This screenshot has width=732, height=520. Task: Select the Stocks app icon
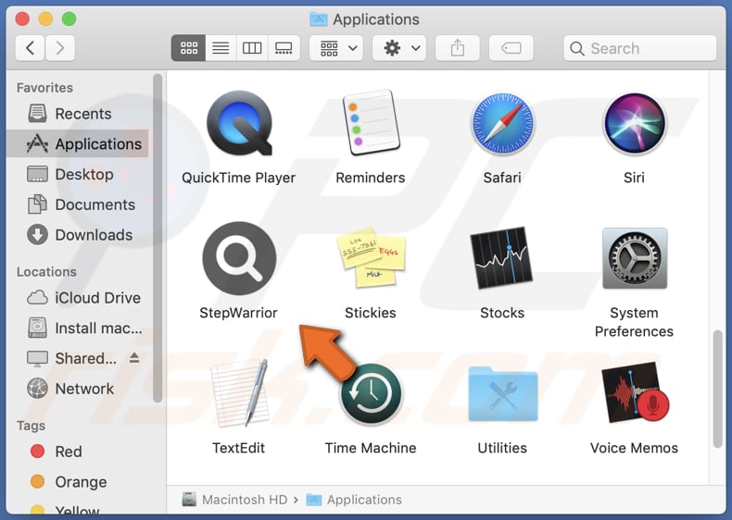click(x=502, y=258)
